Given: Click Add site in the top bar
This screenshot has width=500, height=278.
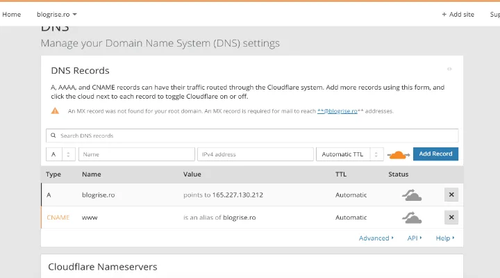Looking at the screenshot, I should point(458,15).
